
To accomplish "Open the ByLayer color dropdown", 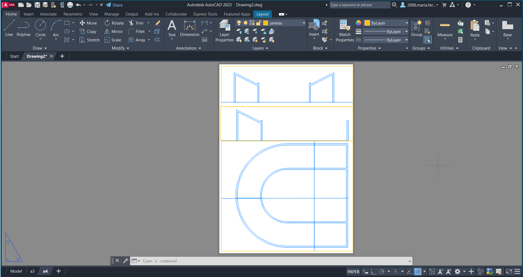I will pyautogui.click(x=406, y=23).
